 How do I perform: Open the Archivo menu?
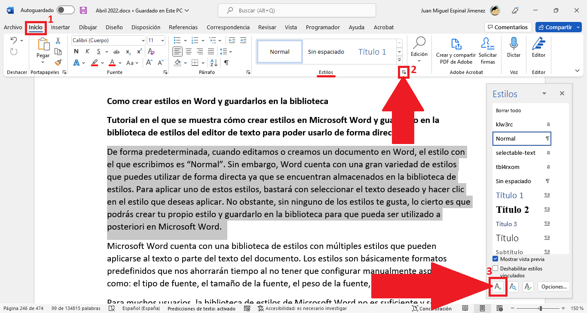pyautogui.click(x=13, y=27)
